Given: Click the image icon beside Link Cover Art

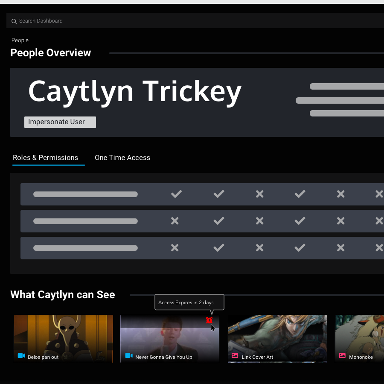Looking at the screenshot, I should (235, 355).
